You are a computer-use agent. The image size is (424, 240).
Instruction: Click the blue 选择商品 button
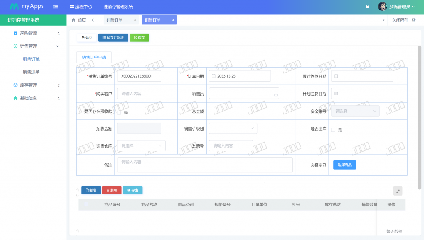(344, 165)
